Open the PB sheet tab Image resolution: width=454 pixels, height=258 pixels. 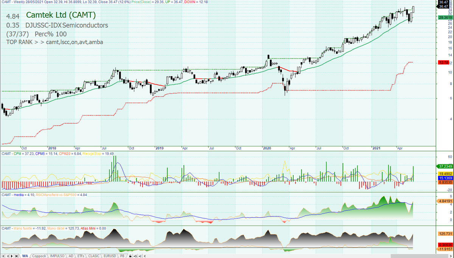[x=122, y=256]
